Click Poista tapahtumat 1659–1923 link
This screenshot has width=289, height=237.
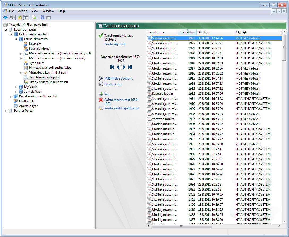coord(122,102)
